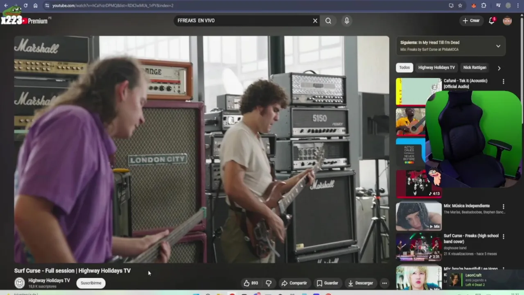The height and width of the screenshot is (295, 524).
Task: Show more filter chips with right arrow
Action: 499,68
